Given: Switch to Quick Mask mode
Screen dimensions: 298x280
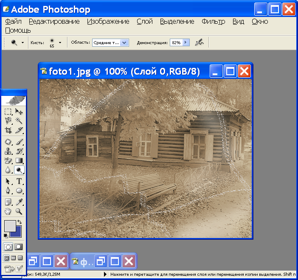Looking at the screenshot, I should (x=19, y=247).
